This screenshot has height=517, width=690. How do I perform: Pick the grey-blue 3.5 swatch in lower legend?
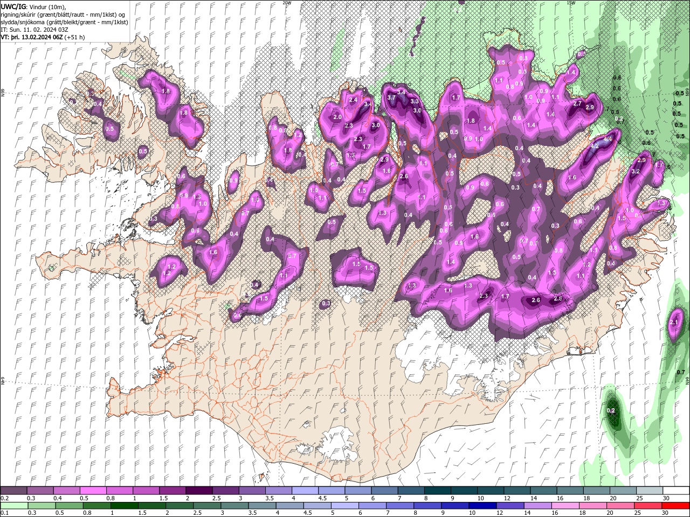[261, 506]
